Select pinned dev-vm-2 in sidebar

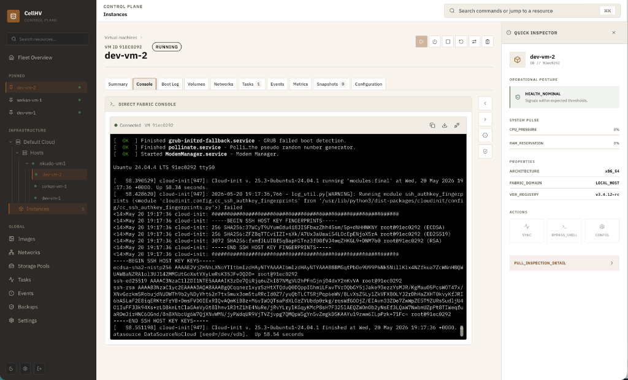(47, 88)
